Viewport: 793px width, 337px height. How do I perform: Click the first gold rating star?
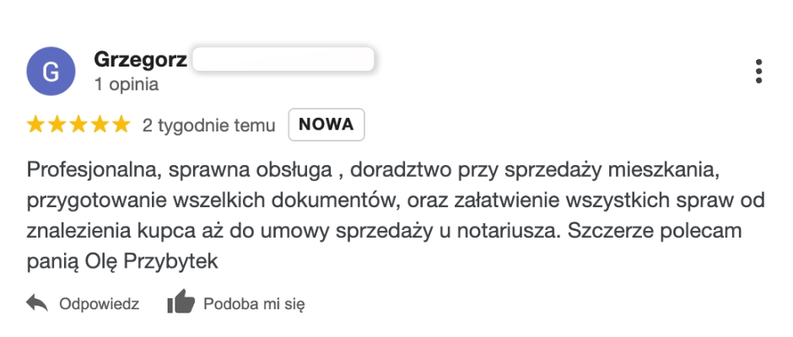[35, 125]
